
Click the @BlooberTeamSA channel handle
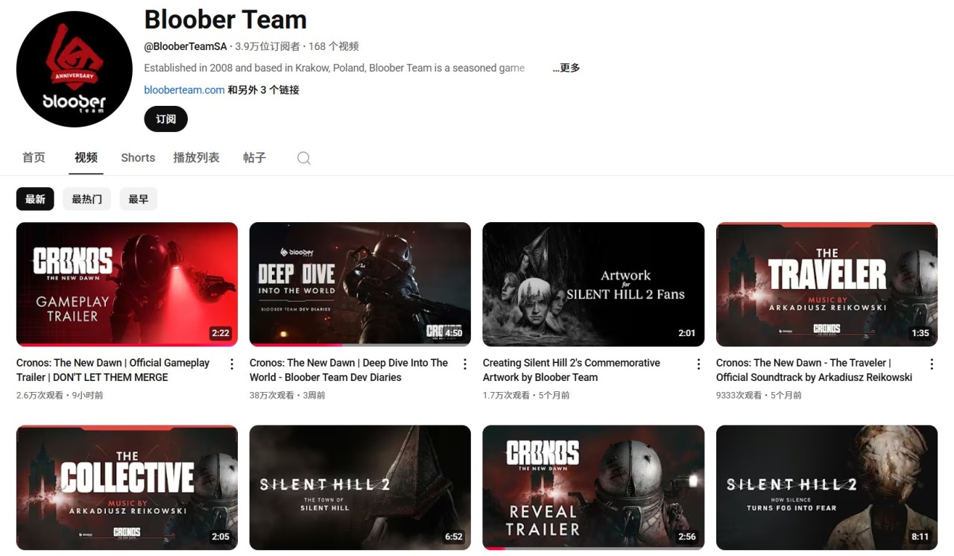pos(185,46)
